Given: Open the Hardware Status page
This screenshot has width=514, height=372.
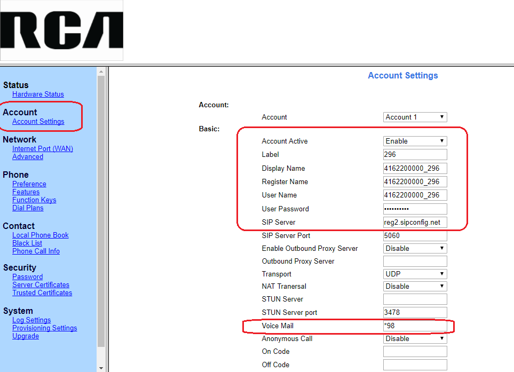Looking at the screenshot, I should [x=38, y=94].
